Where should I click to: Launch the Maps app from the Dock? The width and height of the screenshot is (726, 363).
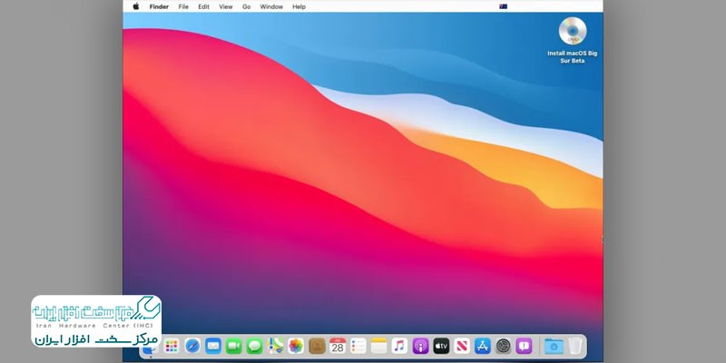276,346
